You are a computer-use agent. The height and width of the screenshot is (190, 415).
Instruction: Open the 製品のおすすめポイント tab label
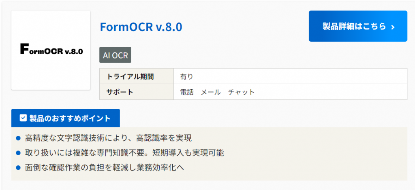pos(70,118)
